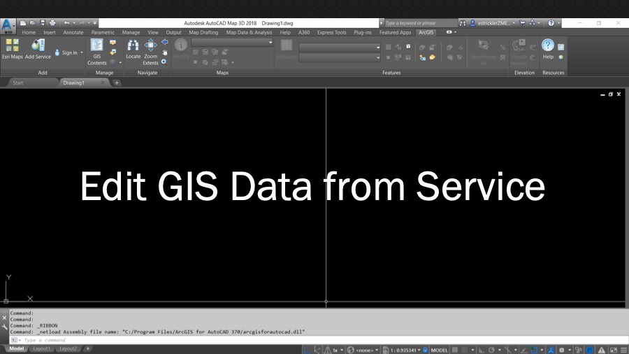
Task: Click the blue previous-extent arrow
Action: 164,42
